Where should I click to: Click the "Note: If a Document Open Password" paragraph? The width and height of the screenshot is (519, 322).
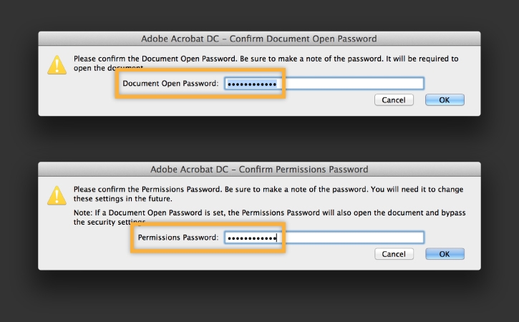click(265, 213)
